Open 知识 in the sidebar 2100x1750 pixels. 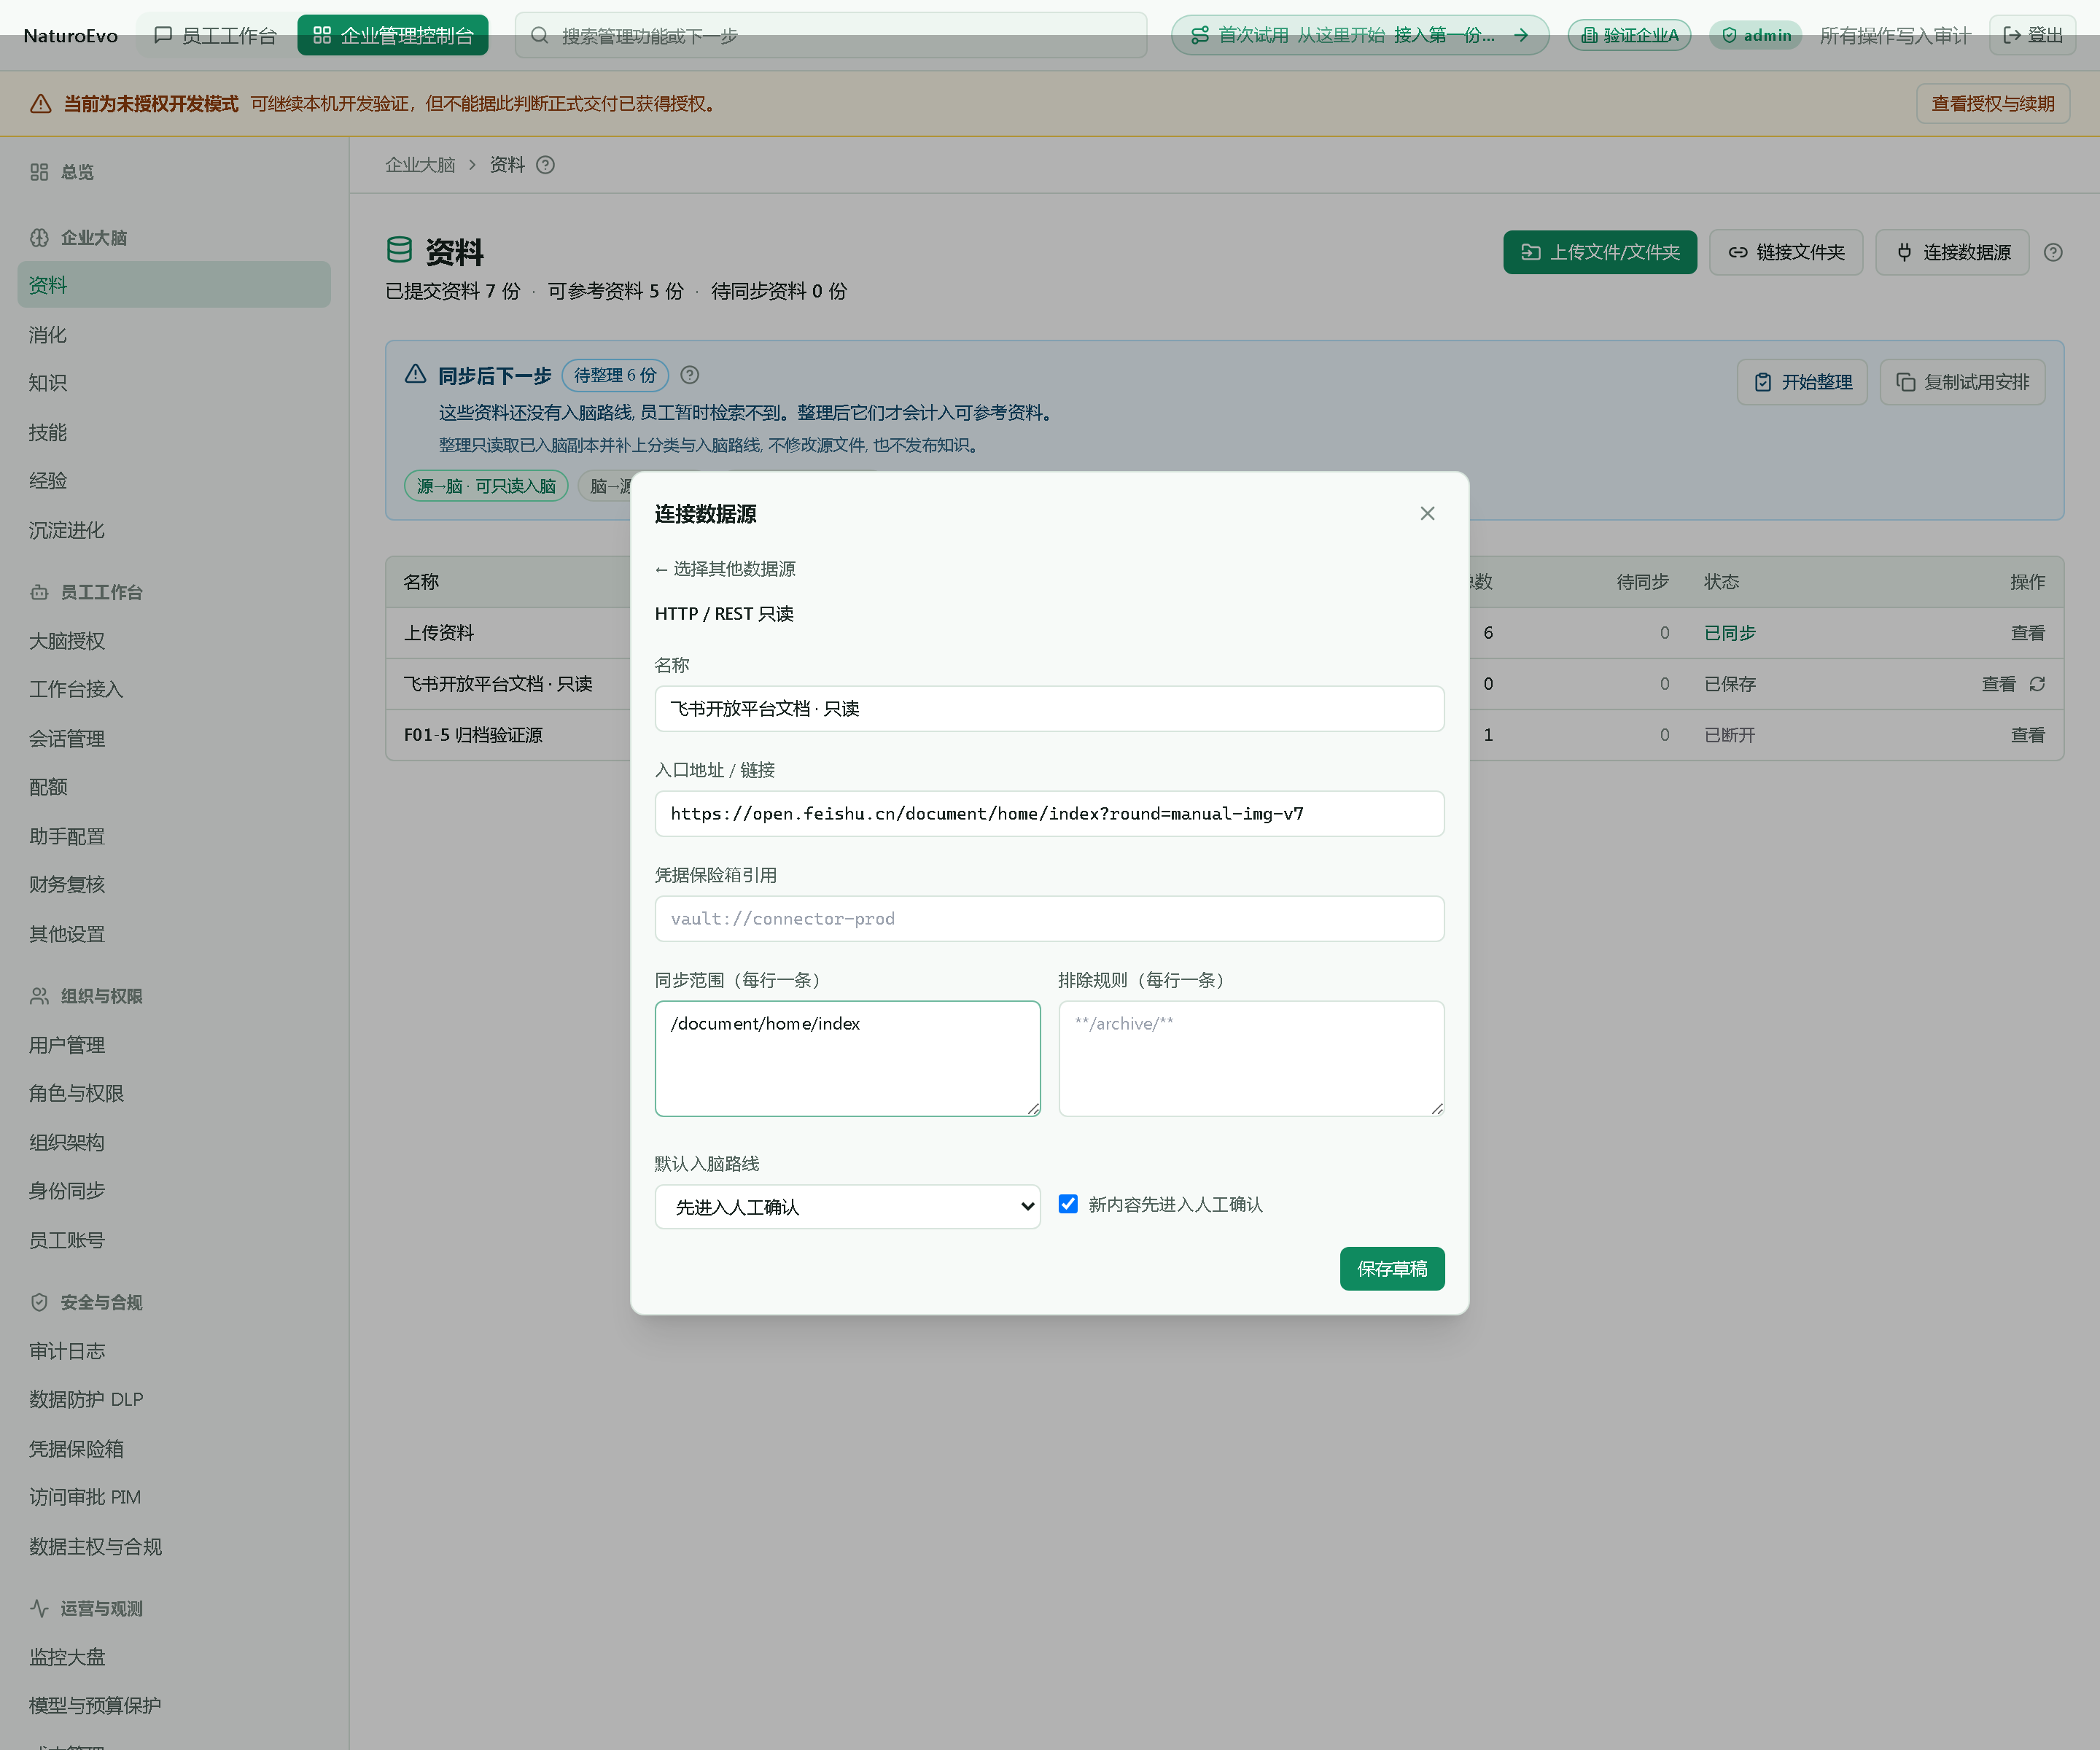coord(174,383)
